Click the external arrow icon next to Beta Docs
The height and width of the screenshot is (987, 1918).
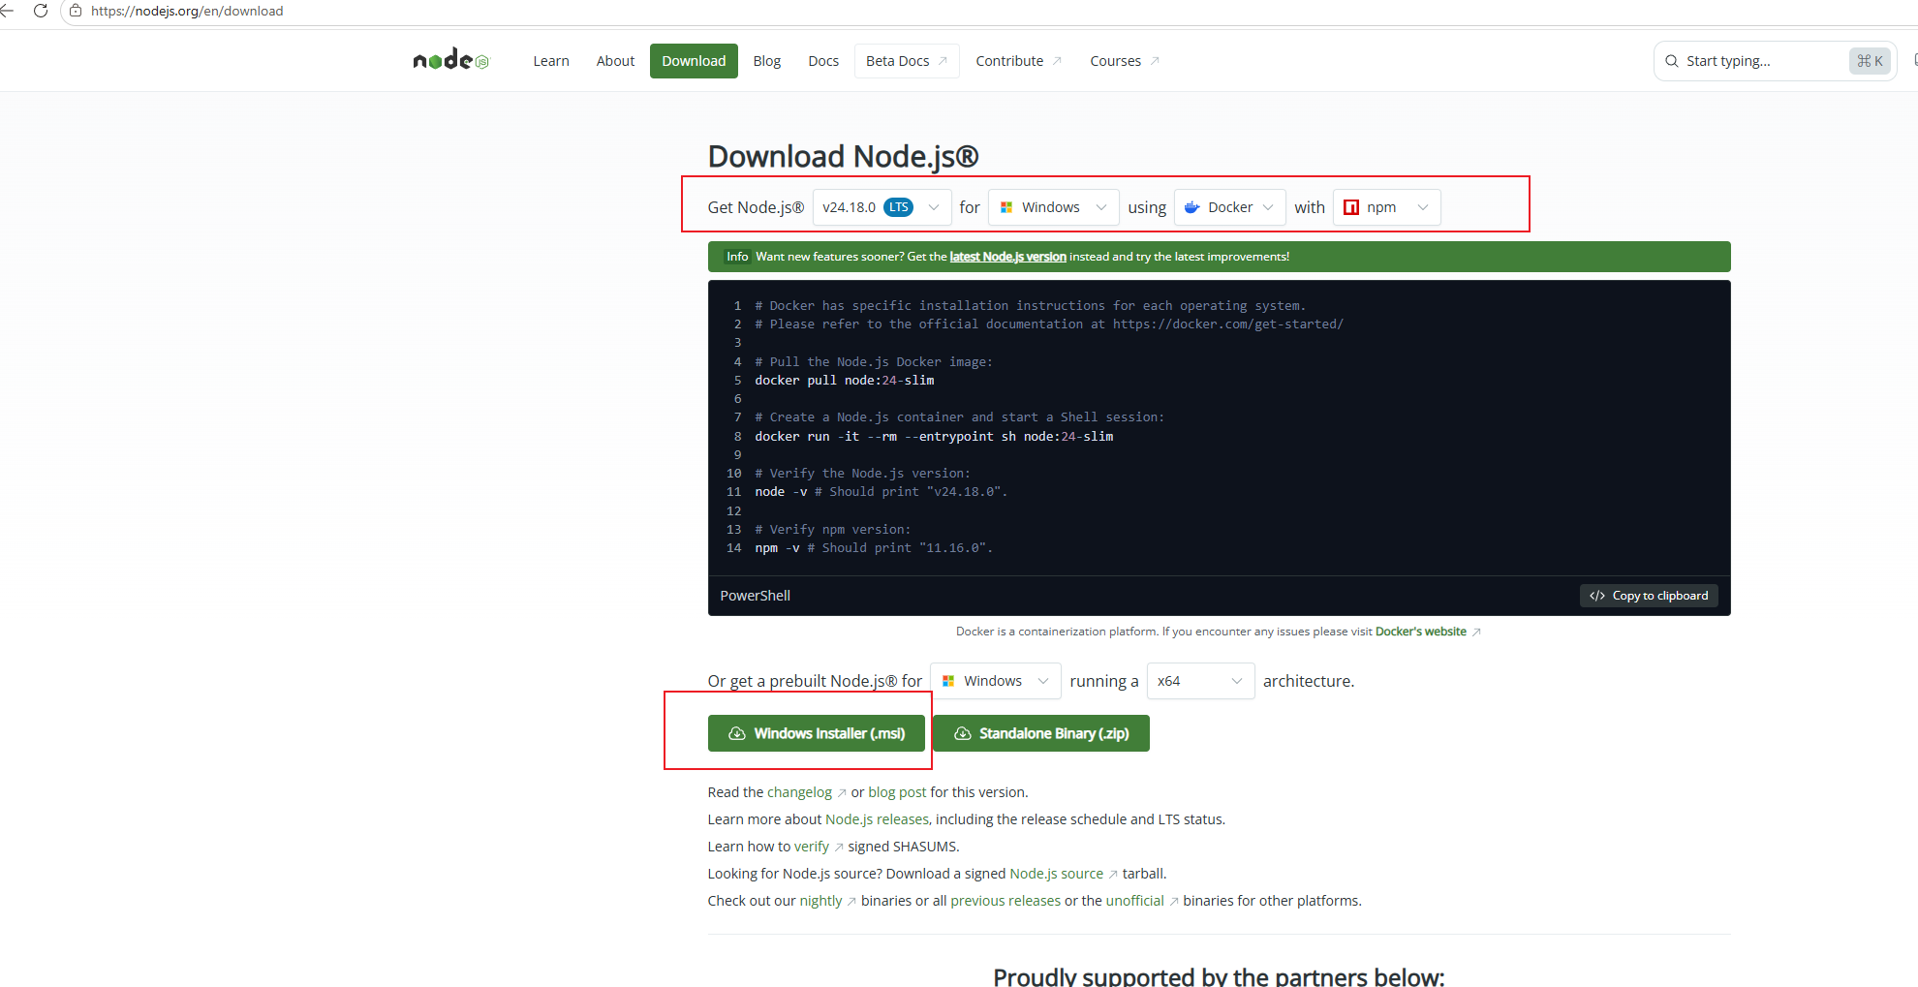[943, 61]
